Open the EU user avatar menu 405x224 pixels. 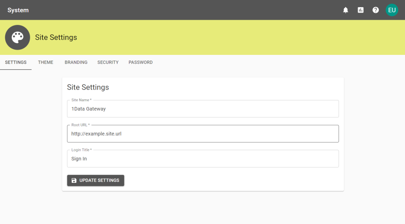(392, 10)
